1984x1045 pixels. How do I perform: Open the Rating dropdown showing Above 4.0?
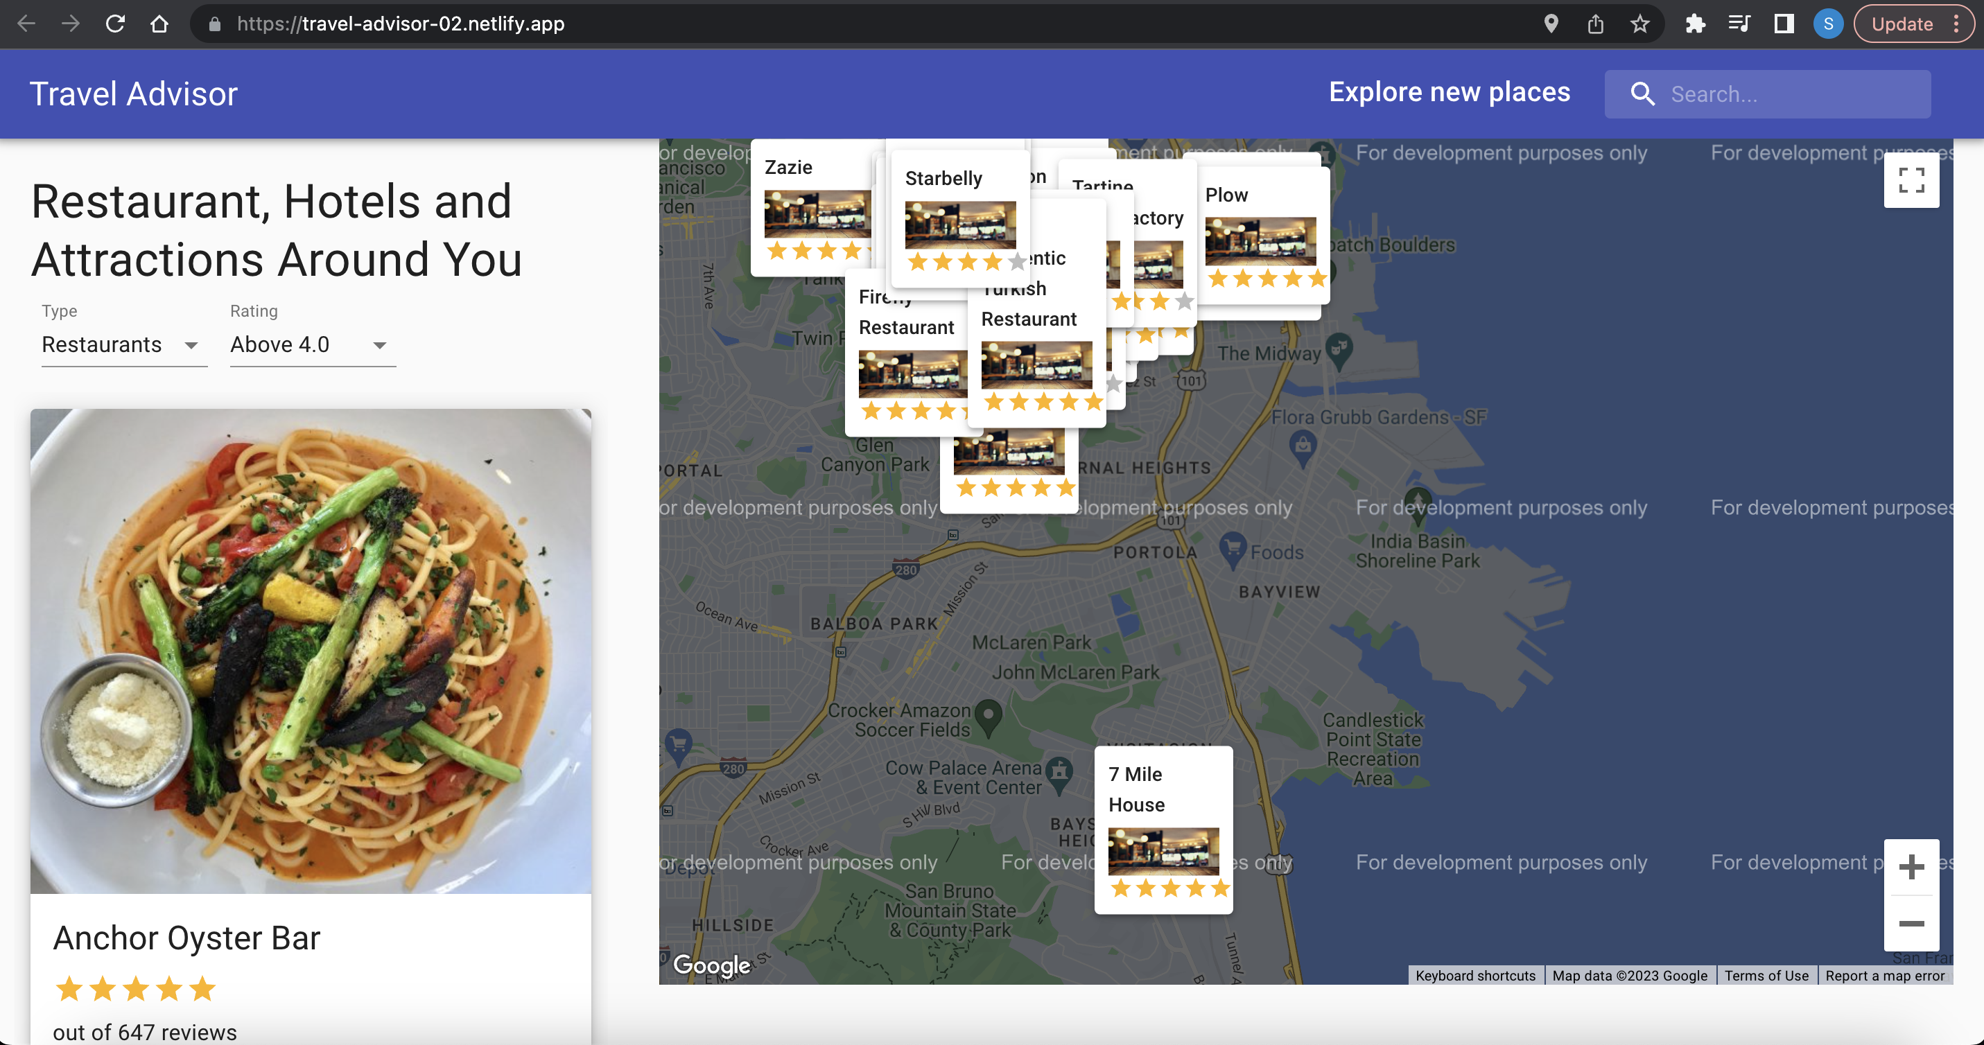(312, 345)
